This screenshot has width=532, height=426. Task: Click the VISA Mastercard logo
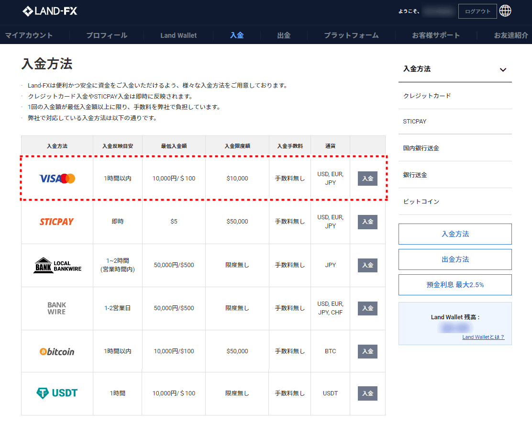57,179
